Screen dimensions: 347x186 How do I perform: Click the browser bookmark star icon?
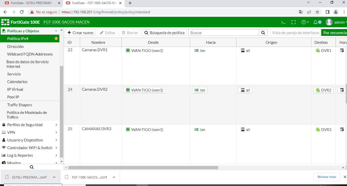click(x=317, y=12)
